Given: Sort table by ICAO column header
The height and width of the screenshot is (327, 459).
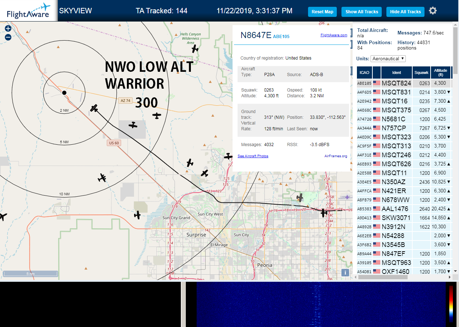Looking at the screenshot, I should 364,73.
